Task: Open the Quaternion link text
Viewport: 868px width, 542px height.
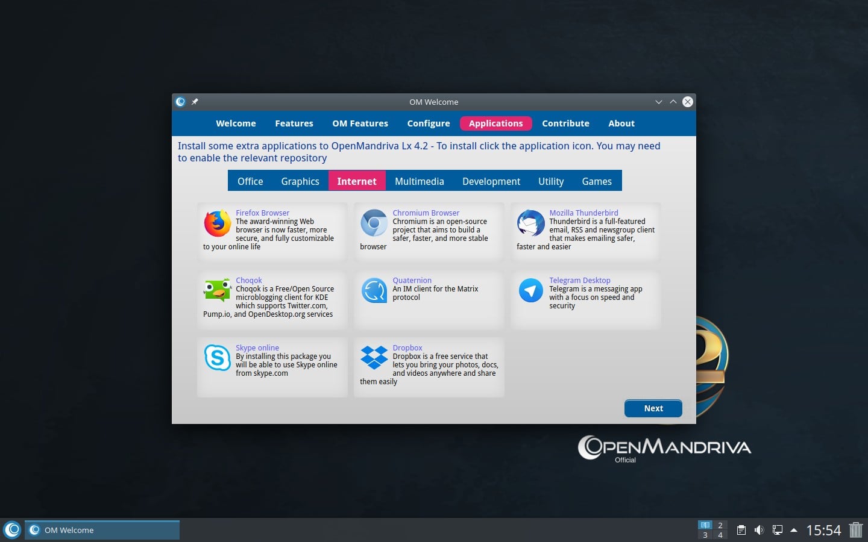Action: (412, 280)
